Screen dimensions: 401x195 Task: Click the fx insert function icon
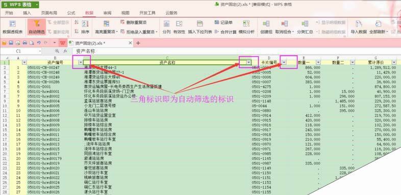tap(65, 51)
